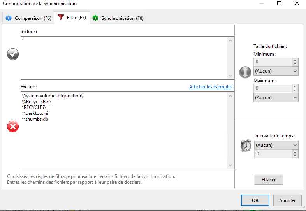This screenshot has width=306, height=211.
Task: Increase the time interval value
Action: (x=295, y=152)
